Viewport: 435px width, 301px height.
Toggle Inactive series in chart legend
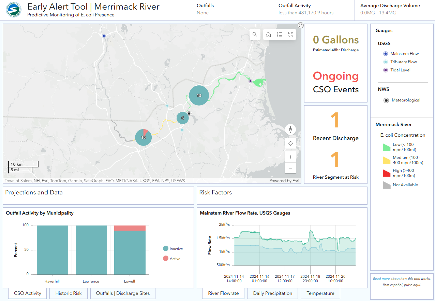pyautogui.click(x=173, y=249)
